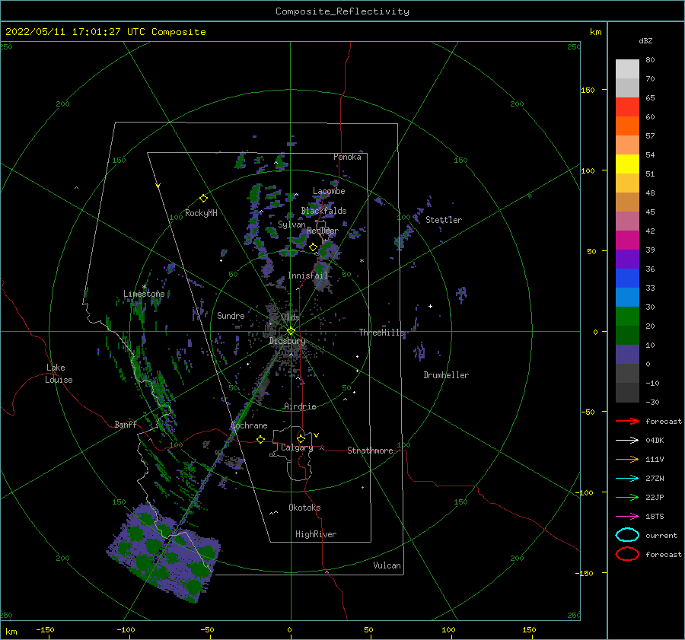Screen dimensions: 685x640
Task: Click the Sylvan label
Action: click(292, 224)
